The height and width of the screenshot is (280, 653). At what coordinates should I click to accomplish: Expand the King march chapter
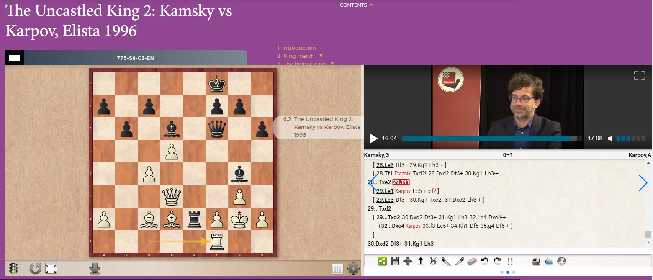321,56
